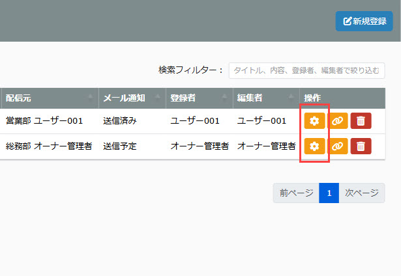Image resolution: width=401 pixels, height=276 pixels.
Task: Go to the previous page with 前ページ
Action: (x=296, y=193)
